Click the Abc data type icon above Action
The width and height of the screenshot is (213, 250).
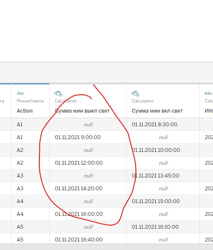[21, 93]
